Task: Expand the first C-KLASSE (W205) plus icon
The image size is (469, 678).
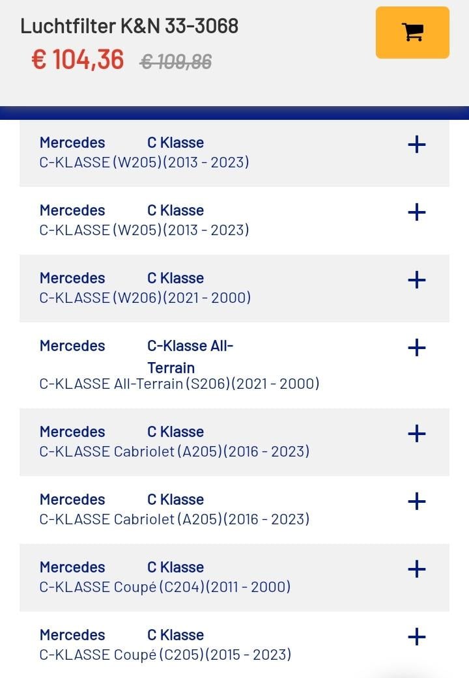Action: (416, 145)
